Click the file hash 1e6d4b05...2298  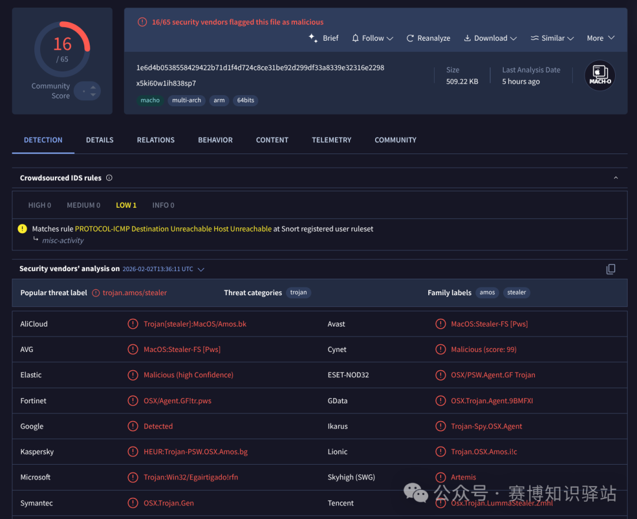tap(260, 67)
